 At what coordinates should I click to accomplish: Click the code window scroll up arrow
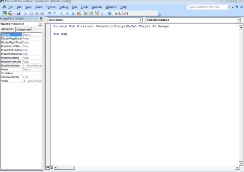tap(241, 27)
